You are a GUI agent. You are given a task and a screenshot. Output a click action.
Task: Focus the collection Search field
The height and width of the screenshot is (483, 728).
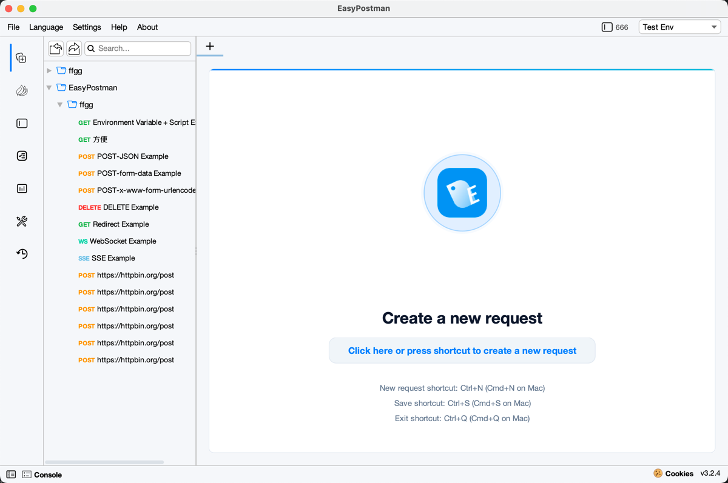click(138, 48)
